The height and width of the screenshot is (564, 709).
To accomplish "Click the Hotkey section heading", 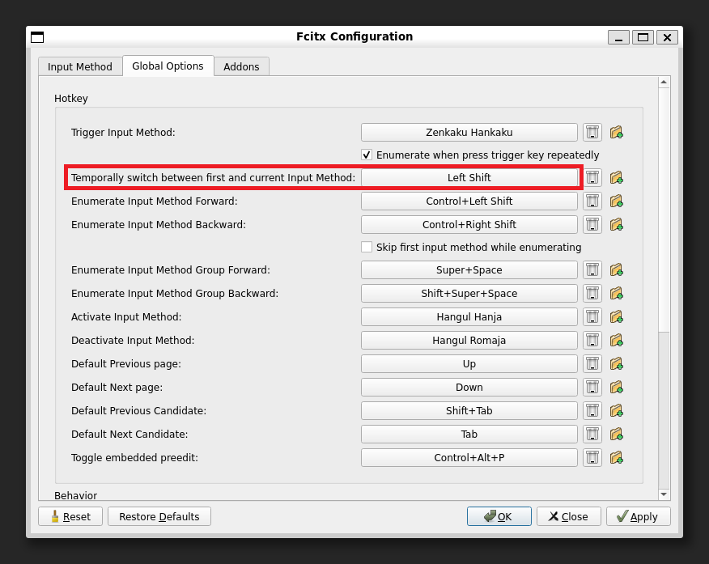I will (x=71, y=99).
